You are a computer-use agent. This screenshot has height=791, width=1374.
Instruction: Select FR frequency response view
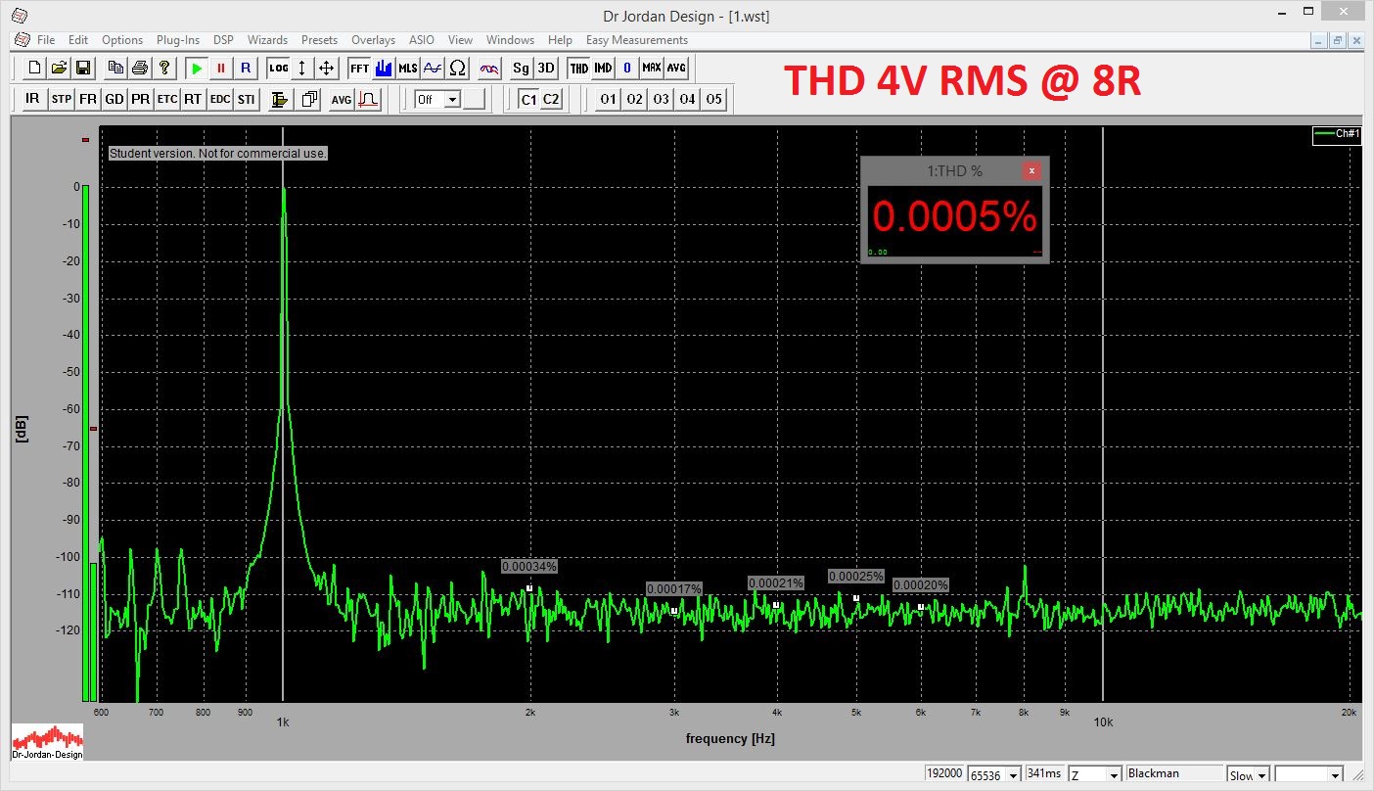point(88,99)
